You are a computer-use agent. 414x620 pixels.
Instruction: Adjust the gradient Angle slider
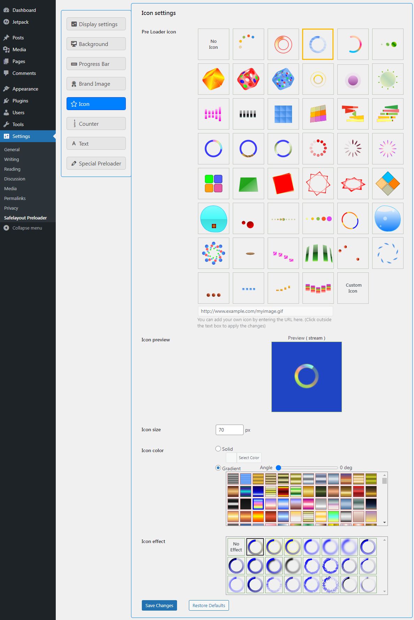(x=307, y=467)
